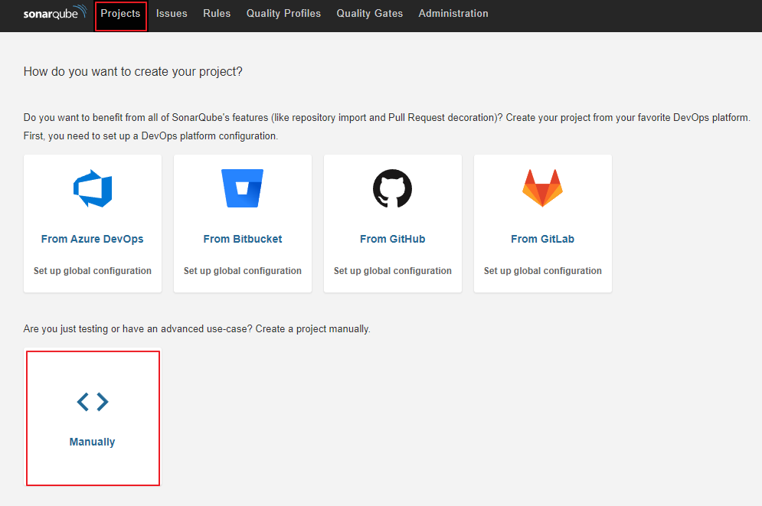Go to the Rules tab
Screen dimensions: 762x506
pyautogui.click(x=217, y=14)
